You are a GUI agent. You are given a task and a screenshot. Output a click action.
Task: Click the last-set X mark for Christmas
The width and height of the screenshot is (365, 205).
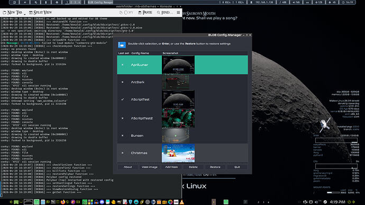(122, 153)
